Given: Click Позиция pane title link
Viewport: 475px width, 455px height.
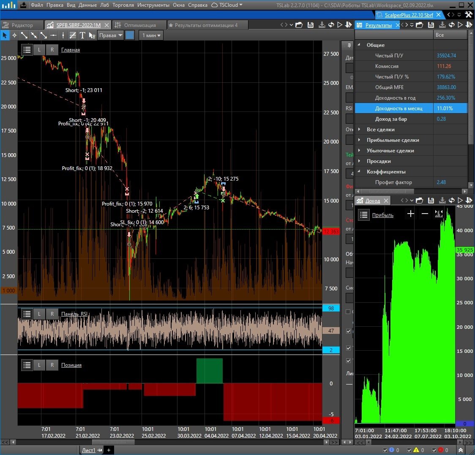Looking at the screenshot, I should (71, 365).
